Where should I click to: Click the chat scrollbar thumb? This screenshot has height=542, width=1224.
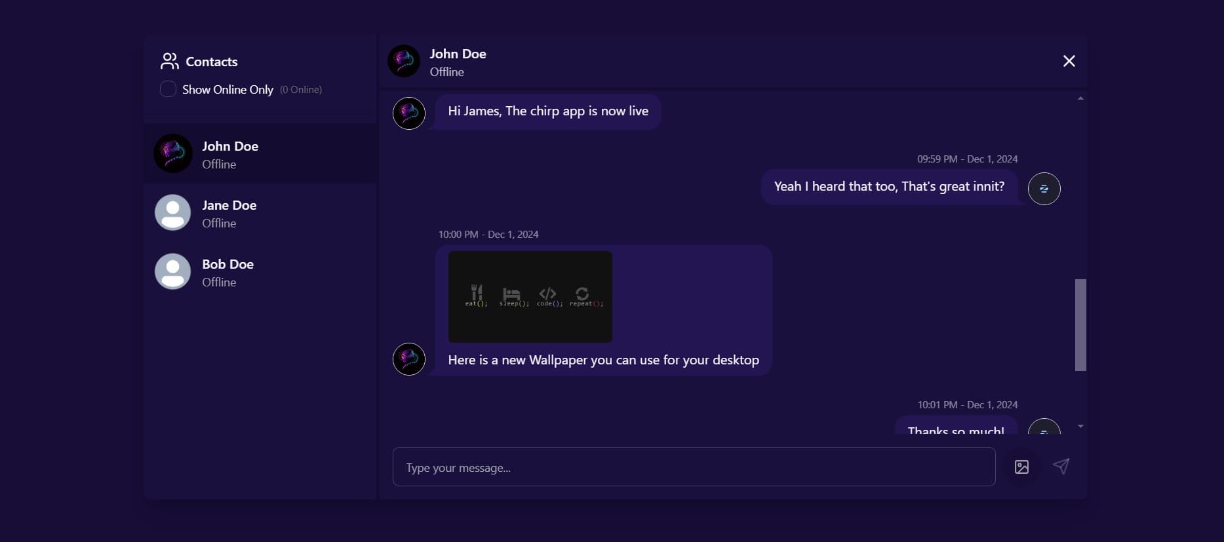tap(1080, 324)
